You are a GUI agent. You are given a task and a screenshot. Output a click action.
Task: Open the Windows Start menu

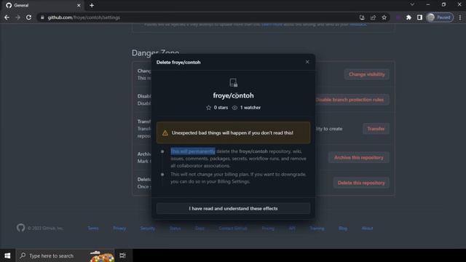click(7, 255)
